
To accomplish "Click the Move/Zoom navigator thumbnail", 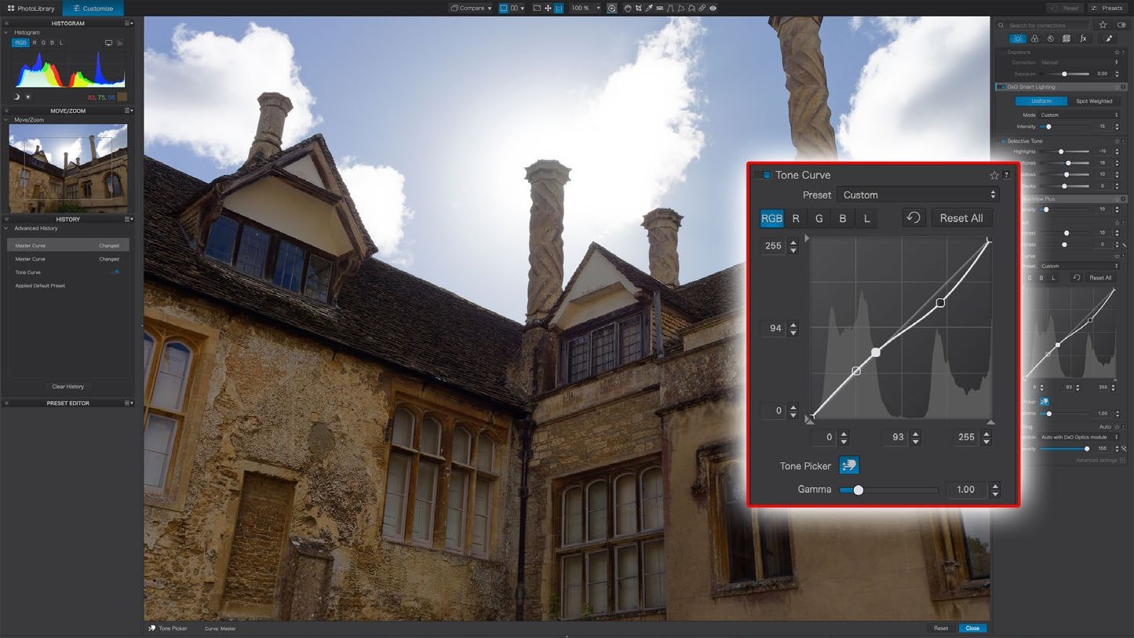I will pyautogui.click(x=67, y=169).
